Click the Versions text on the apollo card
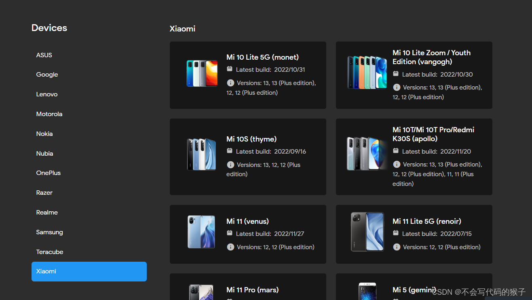Image resolution: width=532 pixels, height=300 pixels. [x=437, y=174]
